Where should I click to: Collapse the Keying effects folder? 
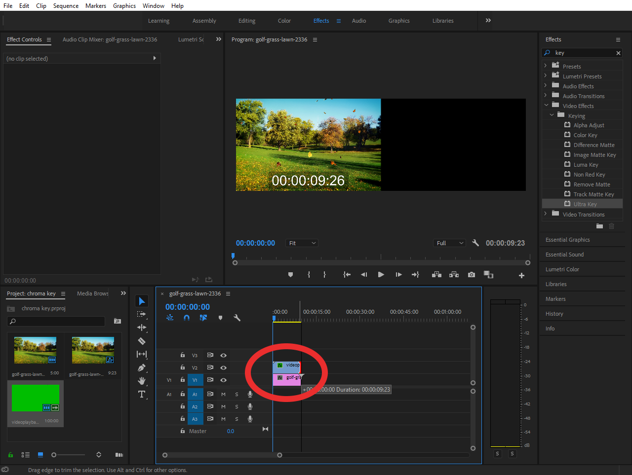tap(552, 115)
